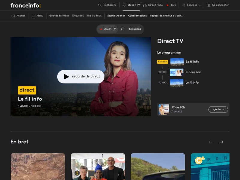Click the red dot beside Live
Image resolution: width=240 pixels, height=180 pixels.
pyautogui.click(x=168, y=5)
